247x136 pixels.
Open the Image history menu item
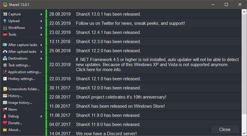coord(20,102)
